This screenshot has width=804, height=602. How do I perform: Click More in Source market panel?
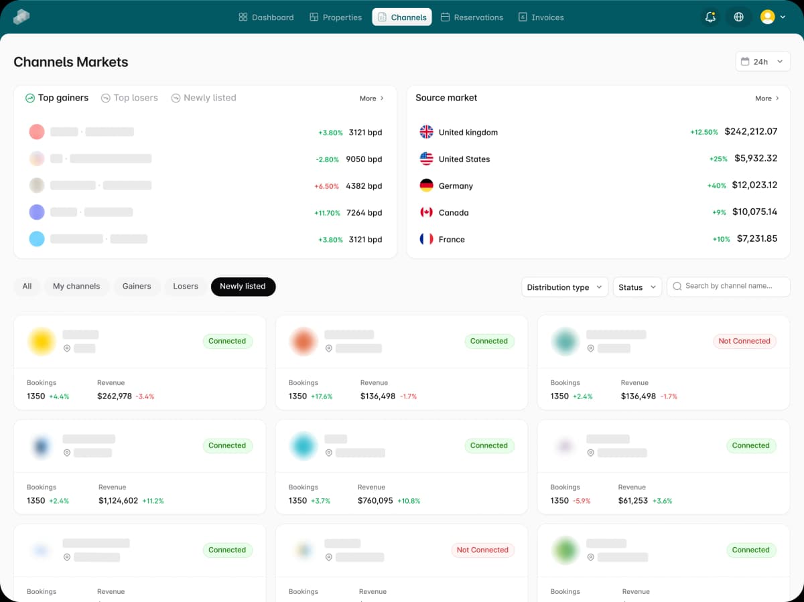(767, 98)
